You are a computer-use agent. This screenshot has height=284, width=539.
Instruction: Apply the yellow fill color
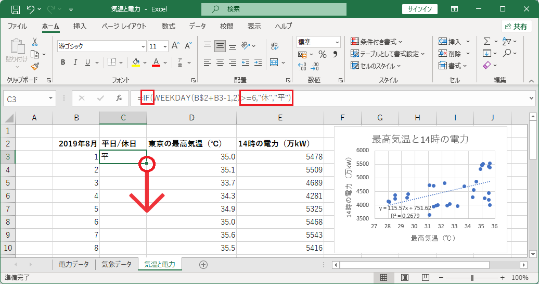136,63
